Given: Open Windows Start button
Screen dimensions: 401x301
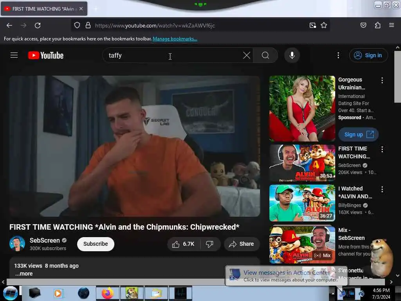Looking at the screenshot, I should click(x=10, y=293).
